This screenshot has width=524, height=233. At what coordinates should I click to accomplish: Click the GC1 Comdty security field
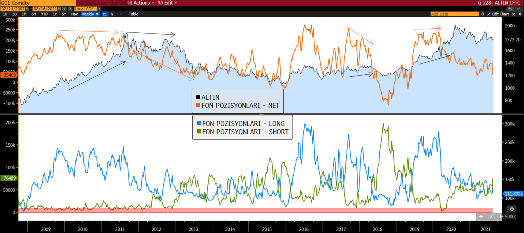click(x=38, y=3)
